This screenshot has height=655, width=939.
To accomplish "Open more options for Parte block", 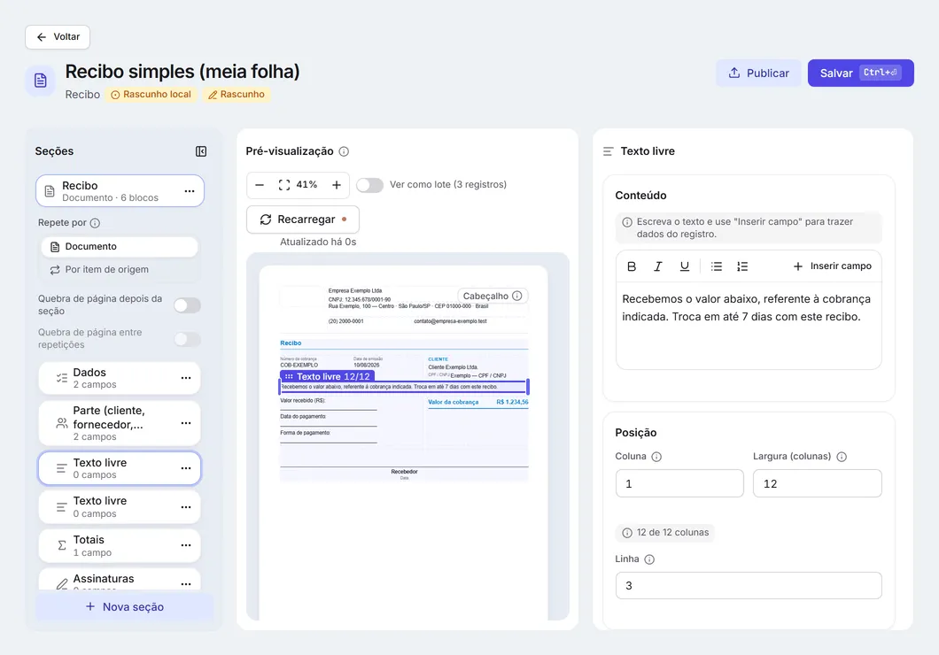I will [186, 423].
